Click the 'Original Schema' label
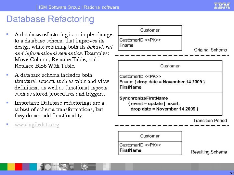Screen dimensions: 234x175 210,50
